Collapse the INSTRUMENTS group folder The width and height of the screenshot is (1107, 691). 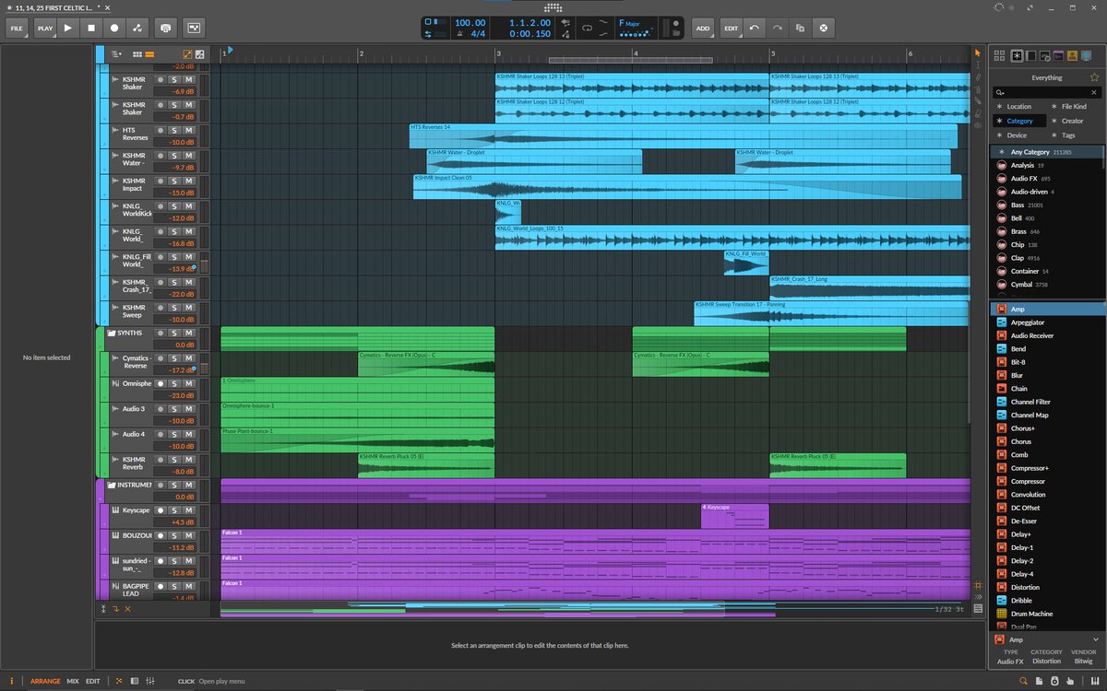coord(111,485)
